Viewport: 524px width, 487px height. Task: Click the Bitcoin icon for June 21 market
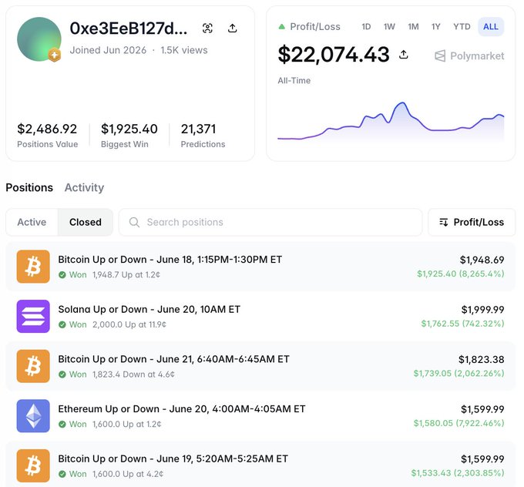click(33, 366)
